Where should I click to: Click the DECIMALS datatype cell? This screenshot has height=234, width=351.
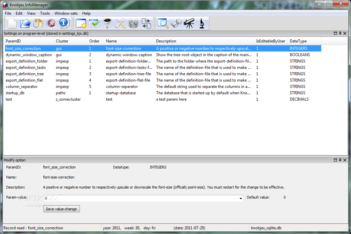coord(299,99)
